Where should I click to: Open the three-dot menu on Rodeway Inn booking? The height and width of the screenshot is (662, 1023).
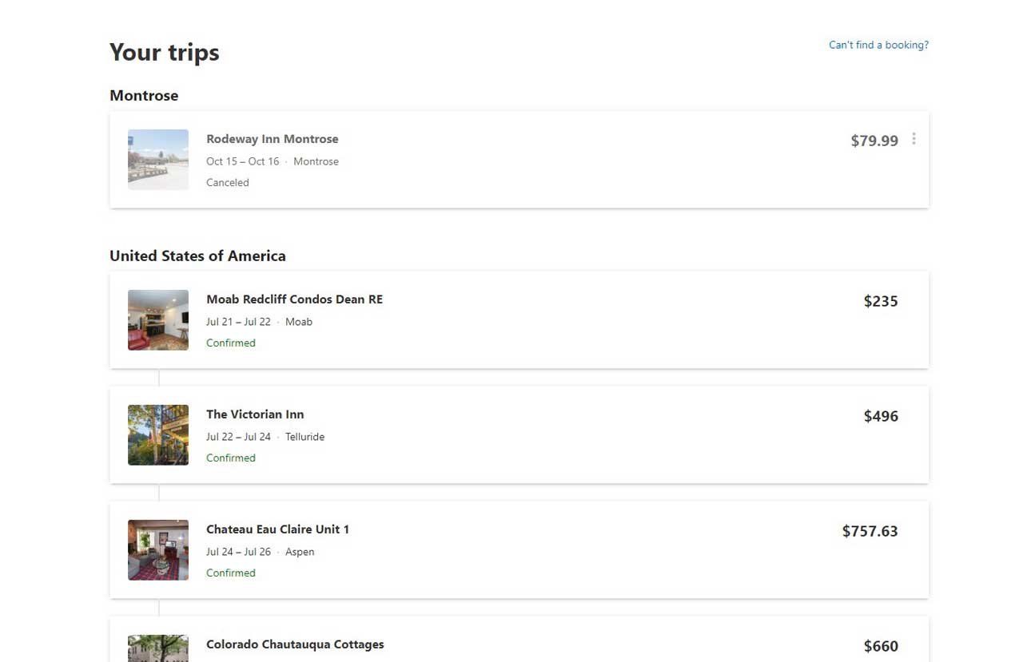pos(914,139)
